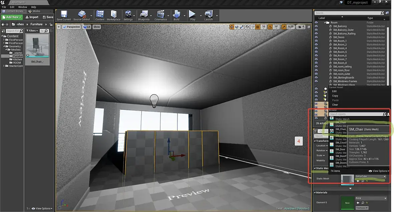This screenshot has height=212, width=394.
Task: Expand the StarterContent folder
Action: 4,66
